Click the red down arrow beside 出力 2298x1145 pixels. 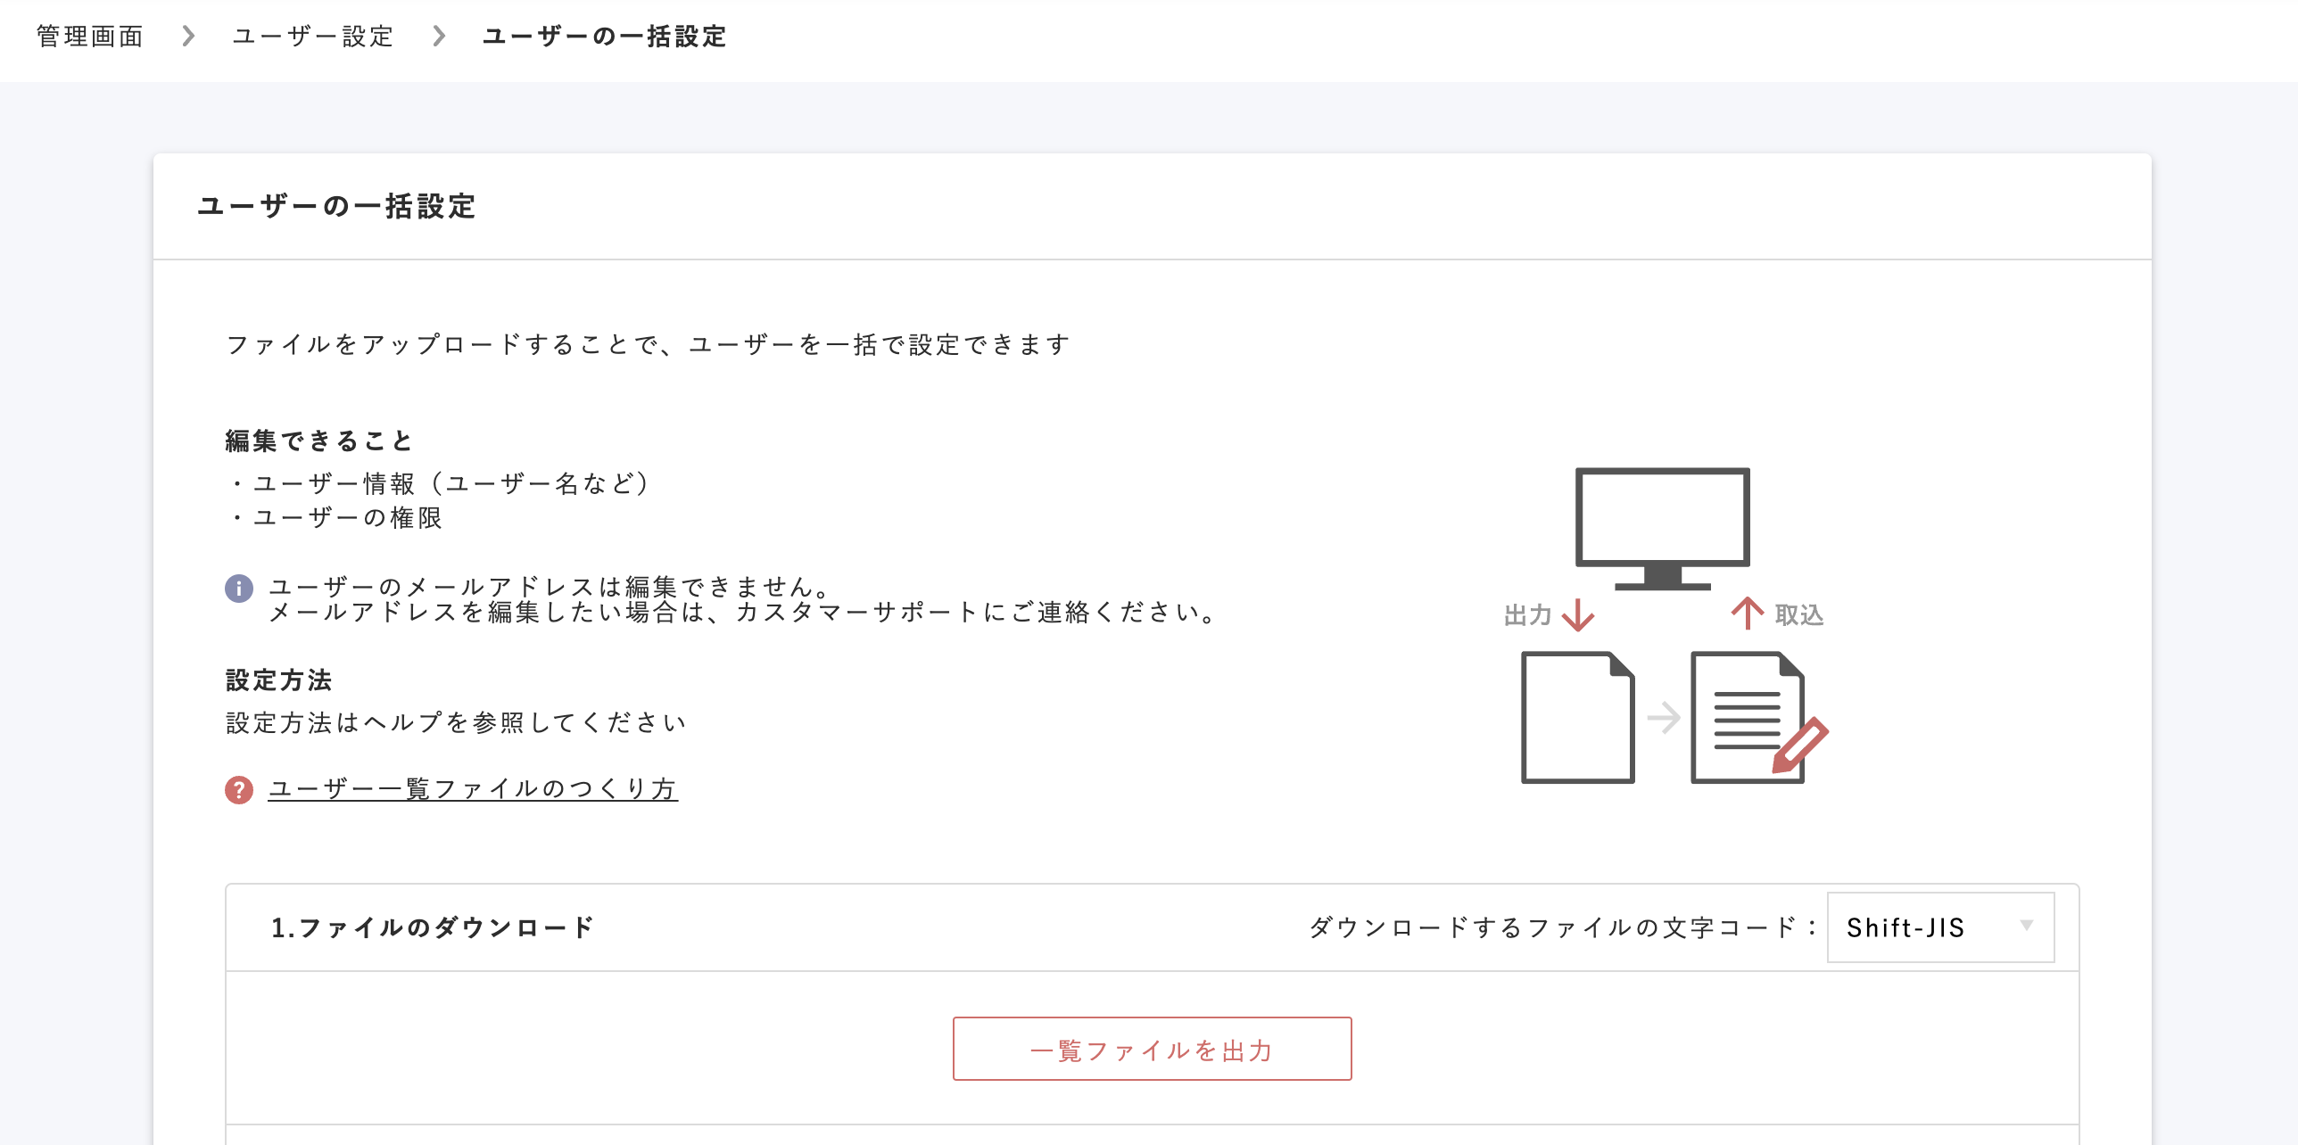pos(1578,614)
